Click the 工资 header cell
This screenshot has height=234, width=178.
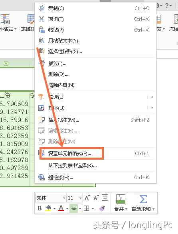15,95
